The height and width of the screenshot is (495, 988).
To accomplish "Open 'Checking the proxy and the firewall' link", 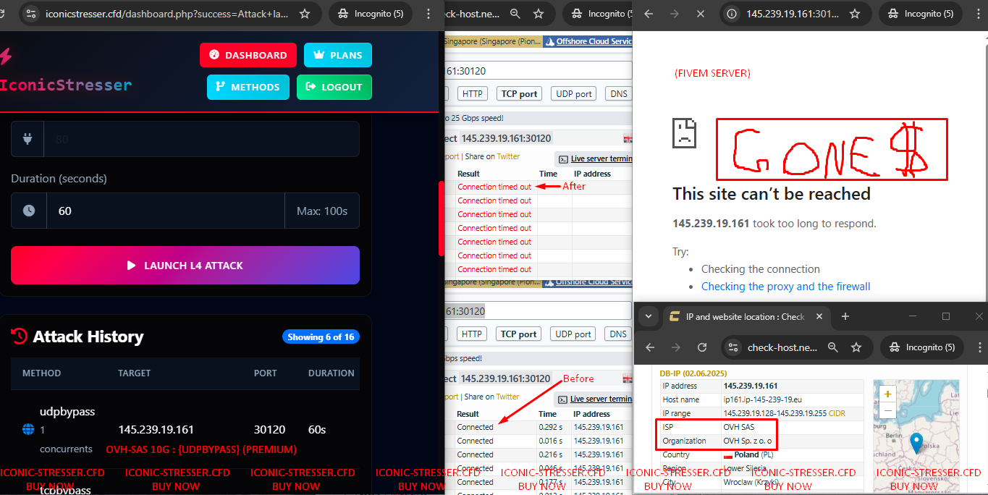I will [785, 287].
